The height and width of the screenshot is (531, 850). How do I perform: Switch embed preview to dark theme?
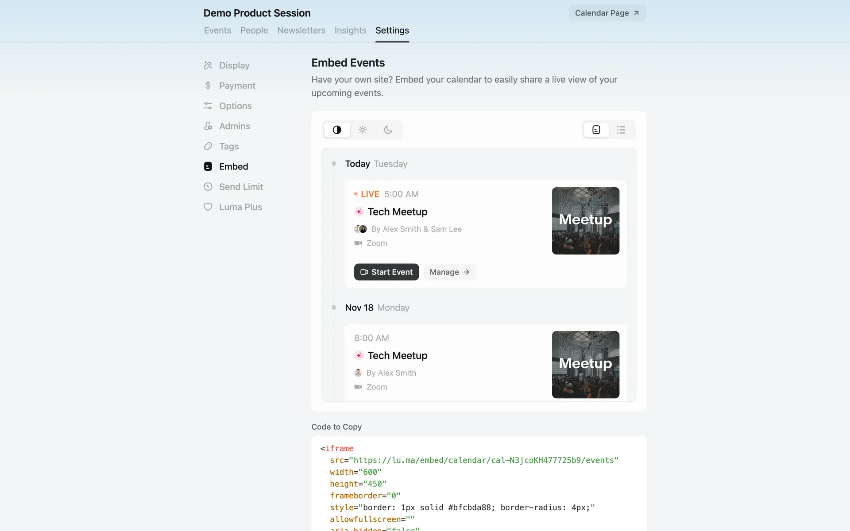click(388, 130)
